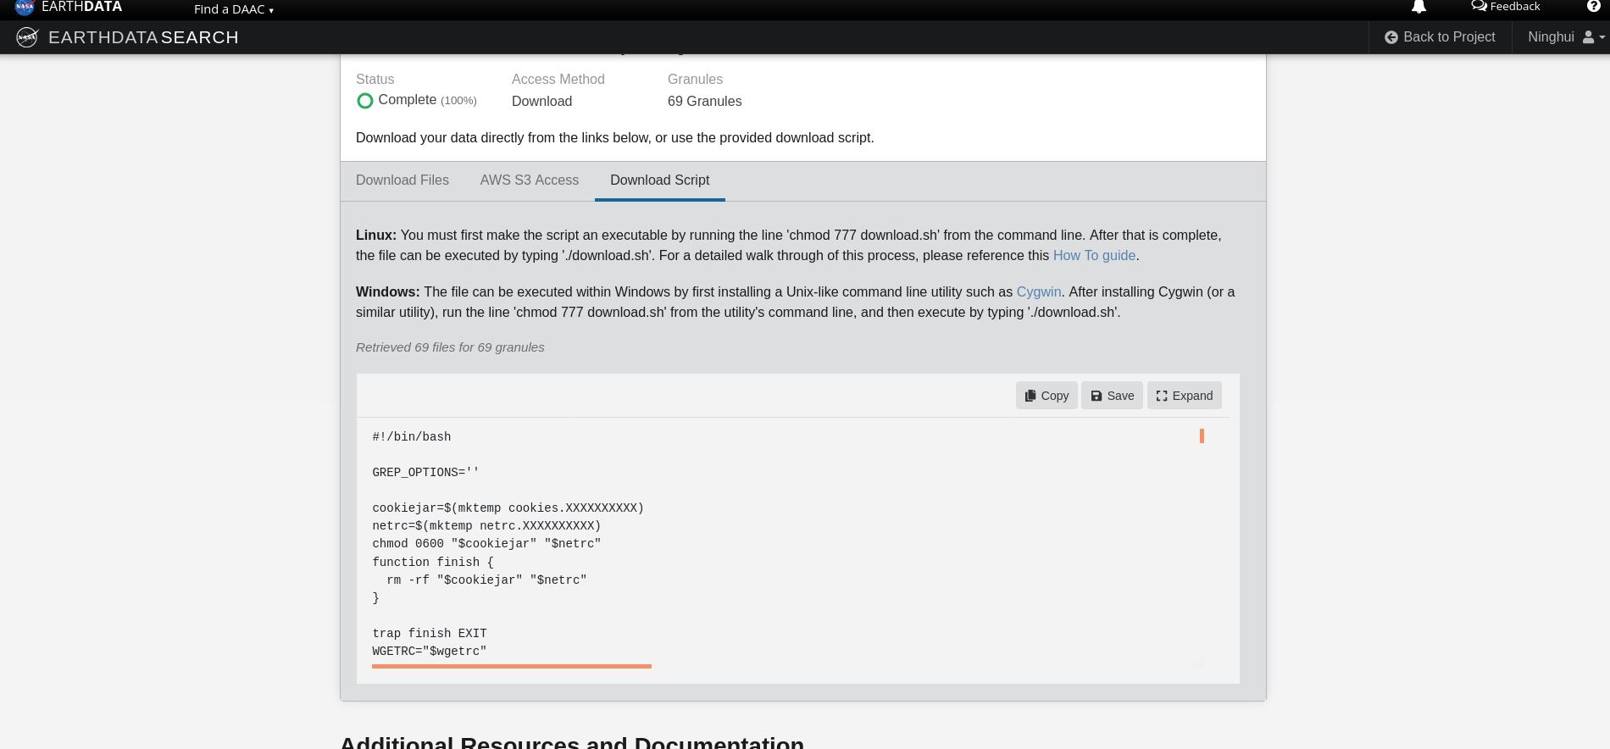Switch to the Download Files tab
1610x749 pixels.
point(402,180)
